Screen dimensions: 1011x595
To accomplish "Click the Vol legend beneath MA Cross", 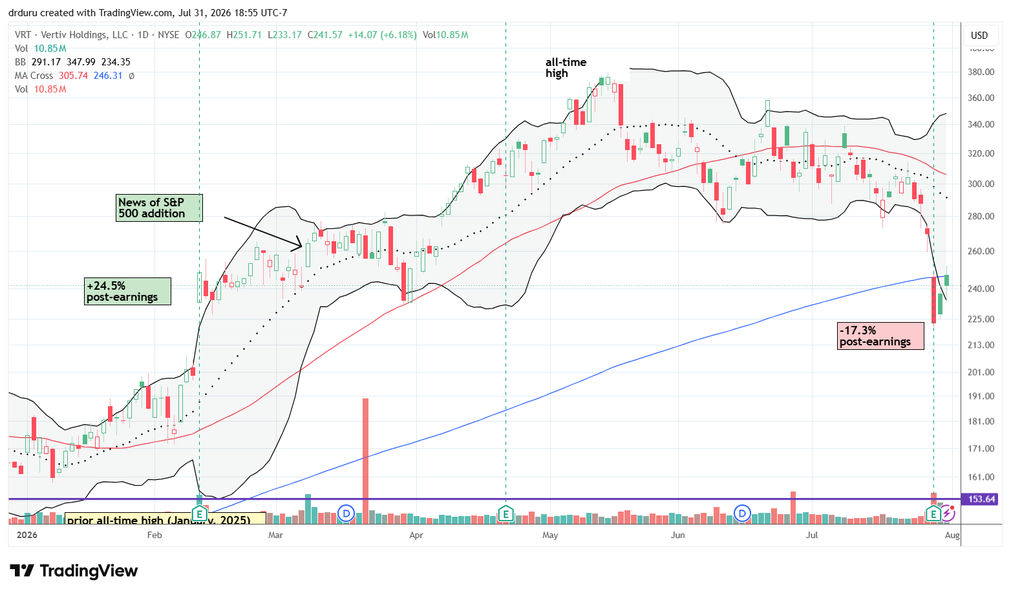I will [x=41, y=89].
